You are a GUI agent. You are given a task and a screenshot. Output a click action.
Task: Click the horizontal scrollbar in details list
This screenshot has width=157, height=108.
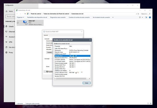point(71,78)
